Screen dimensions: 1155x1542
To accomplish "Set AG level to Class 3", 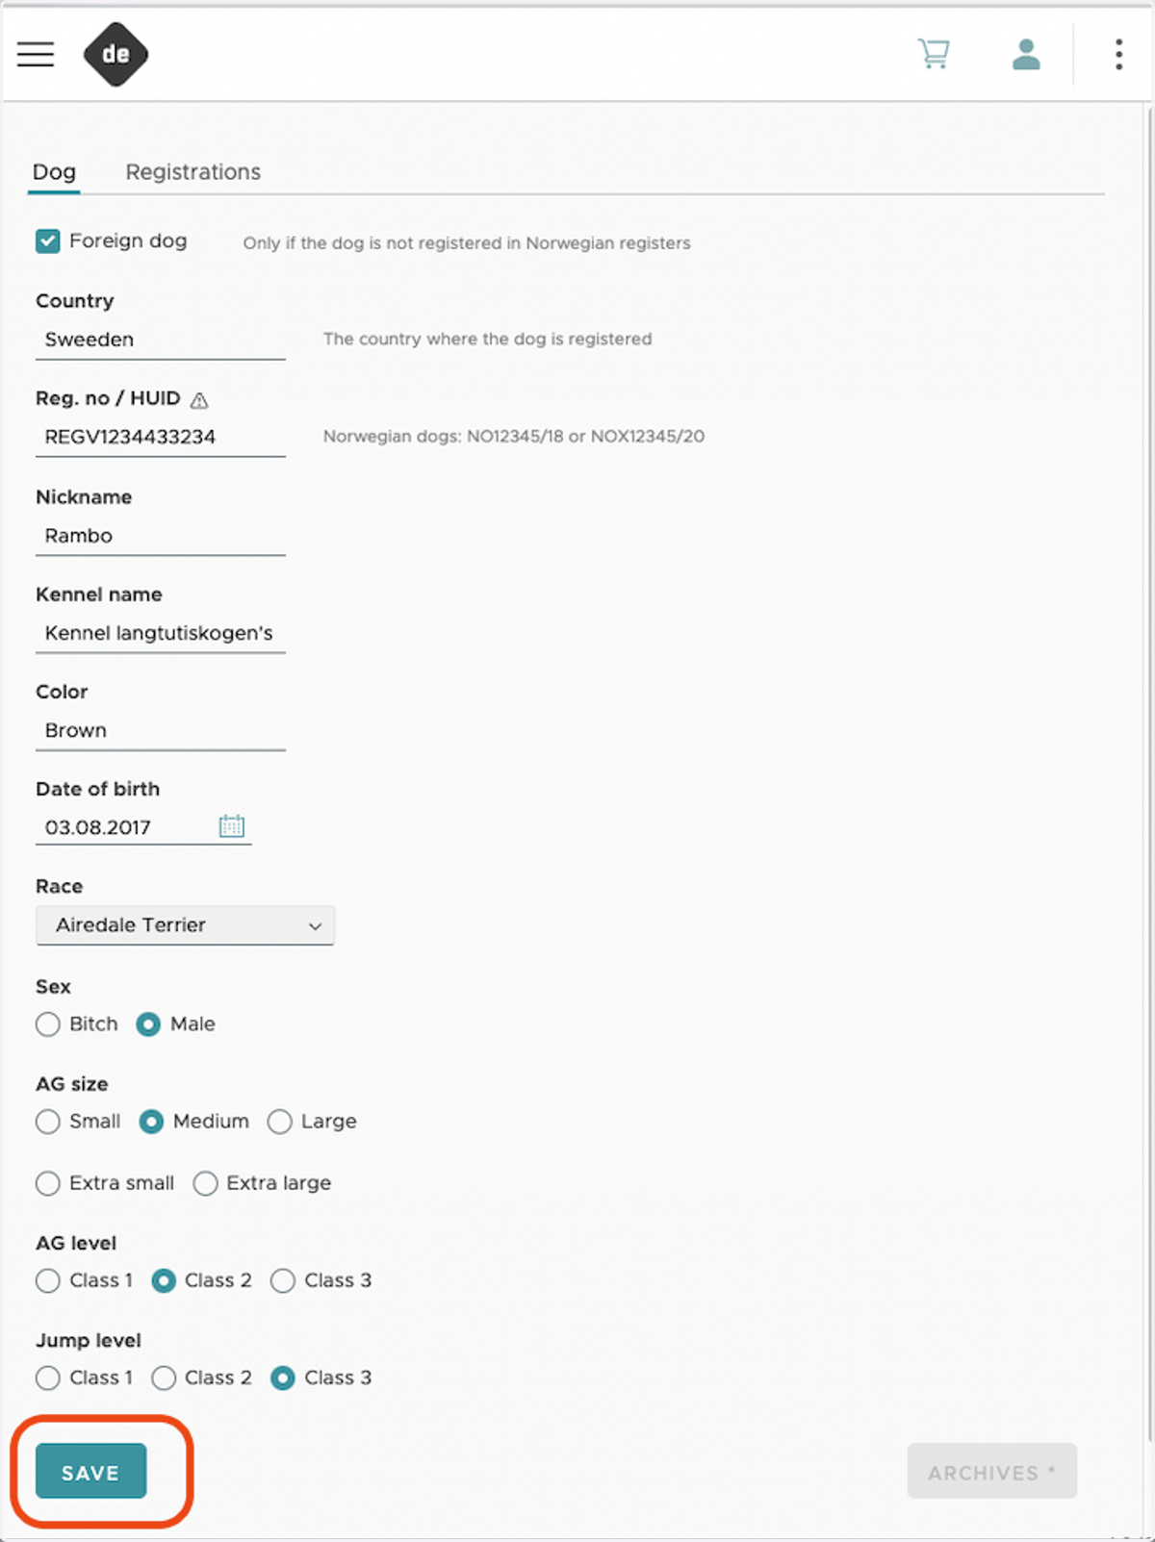I will [283, 1280].
